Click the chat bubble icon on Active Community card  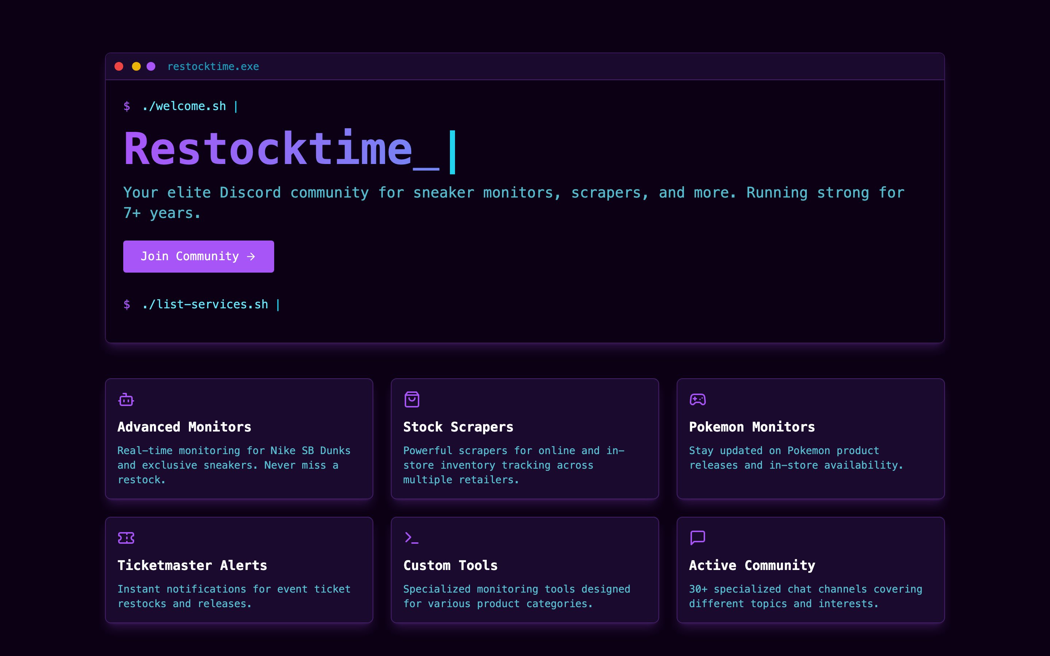pyautogui.click(x=698, y=538)
